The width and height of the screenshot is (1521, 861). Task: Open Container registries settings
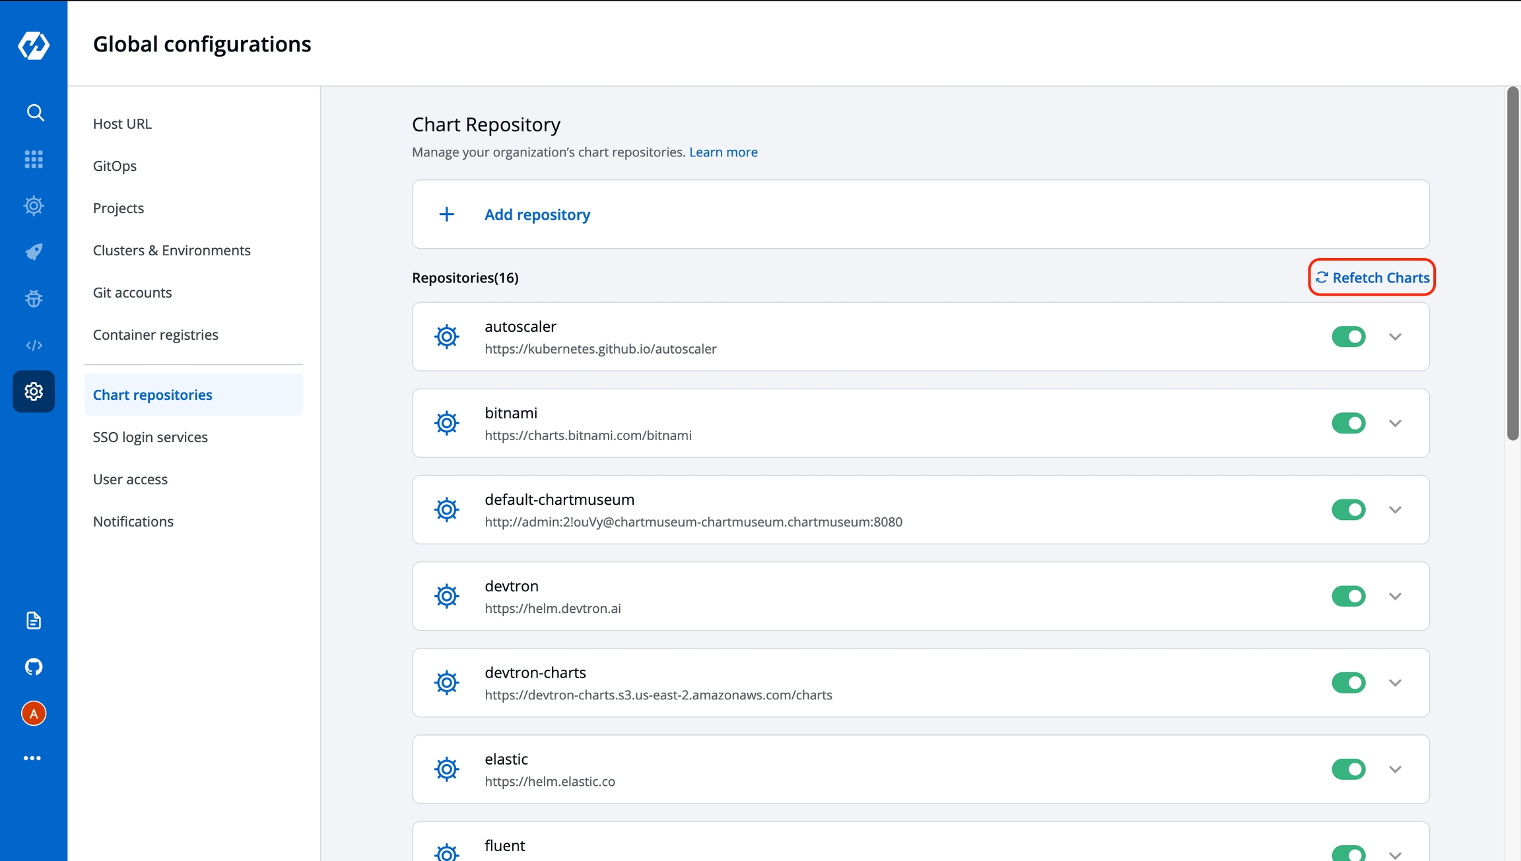tap(193, 335)
